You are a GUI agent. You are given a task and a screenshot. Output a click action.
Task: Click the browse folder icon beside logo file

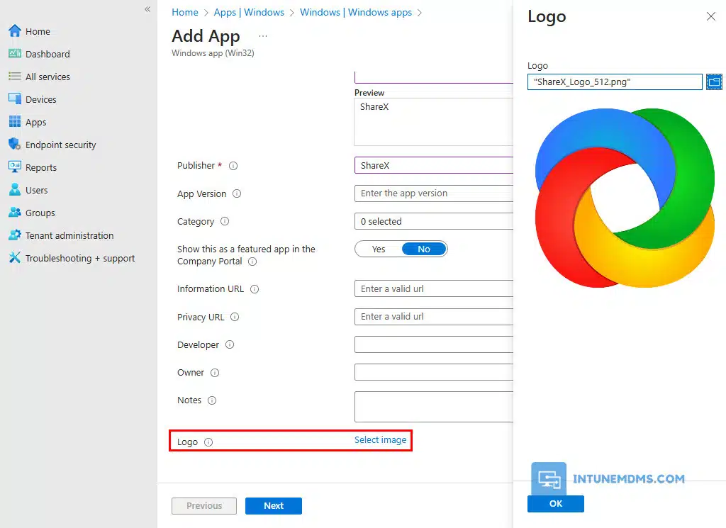tap(714, 82)
